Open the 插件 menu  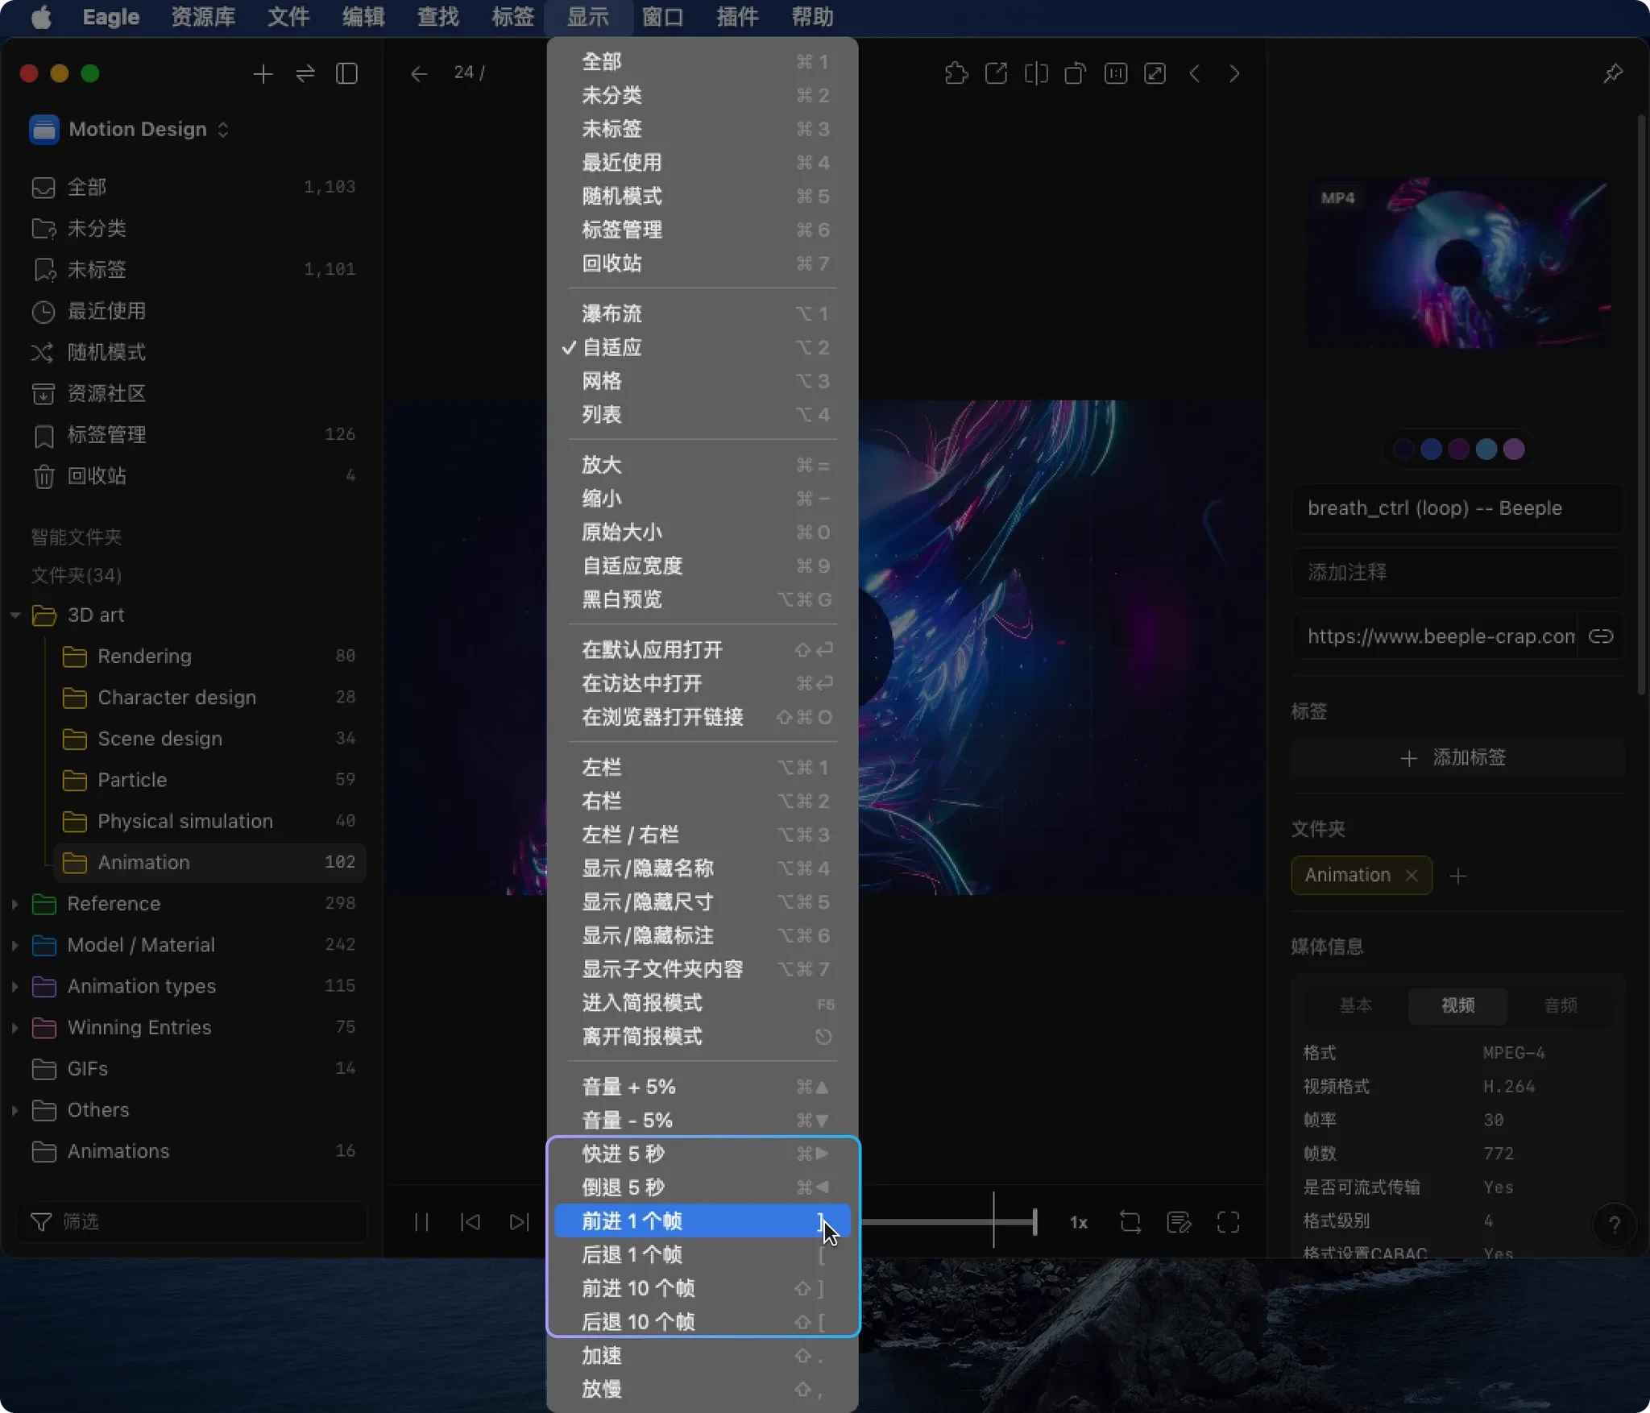point(737,17)
